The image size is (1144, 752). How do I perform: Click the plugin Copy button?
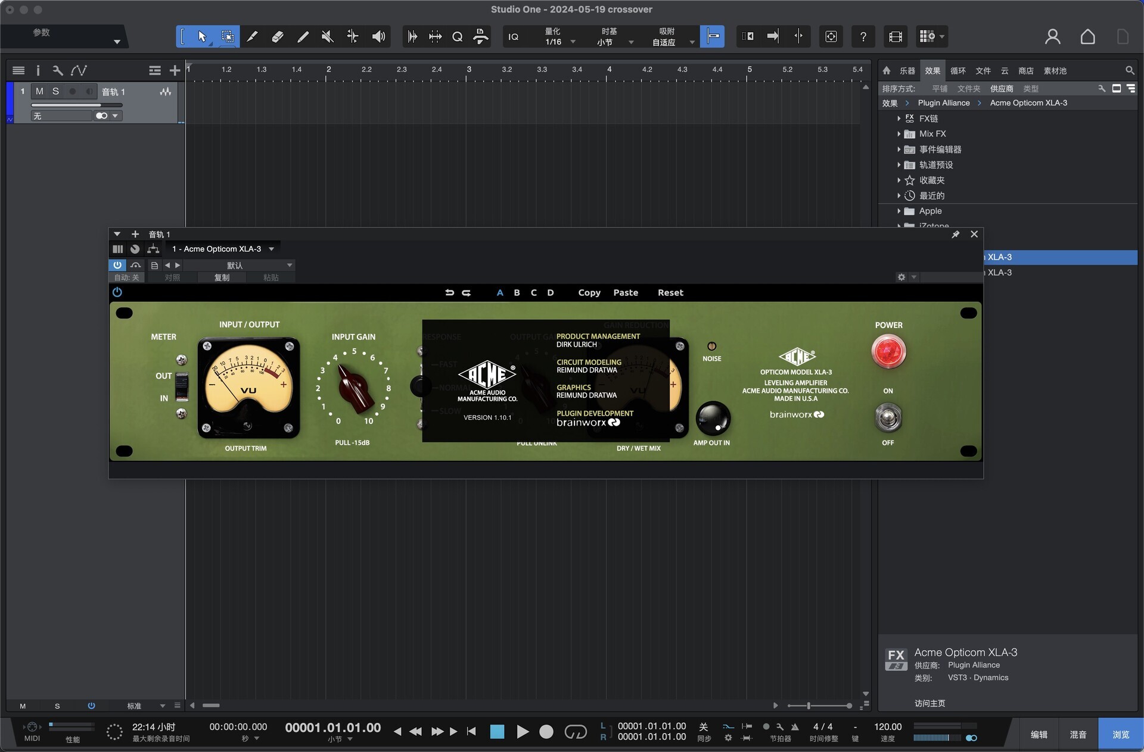(589, 292)
